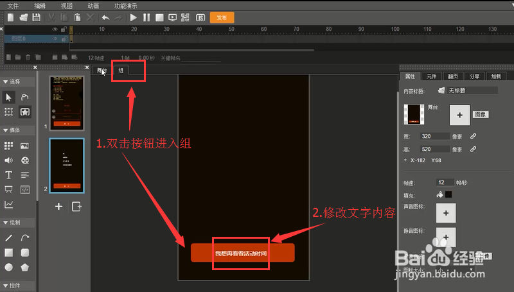Play the animation

click(134, 17)
